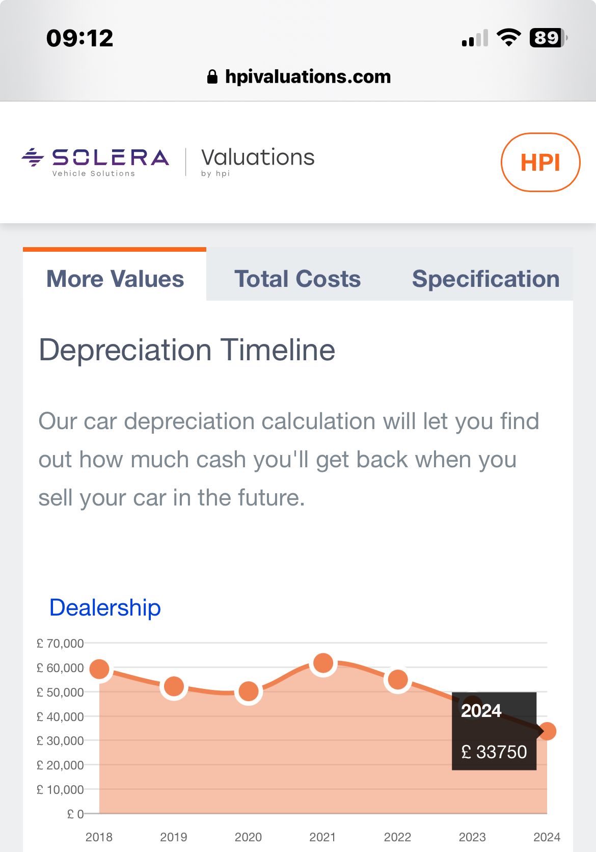This screenshot has width=596, height=852.
Task: Open the Specification tab
Action: point(485,279)
